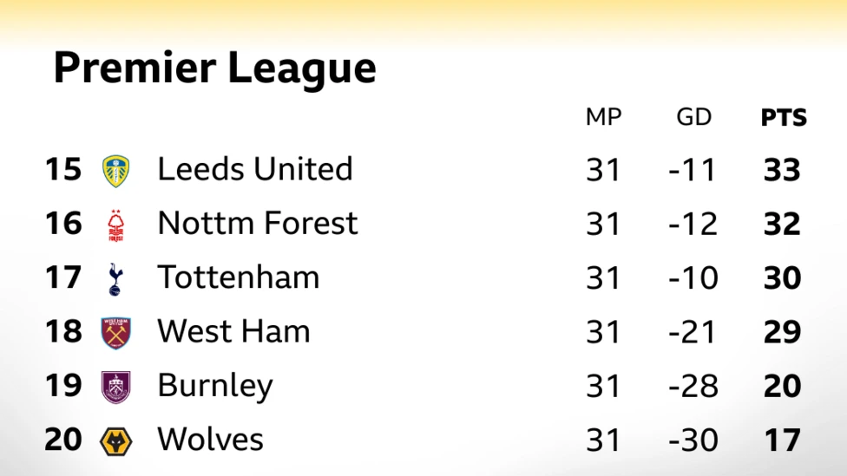Click position number 18 in the table

(63, 332)
